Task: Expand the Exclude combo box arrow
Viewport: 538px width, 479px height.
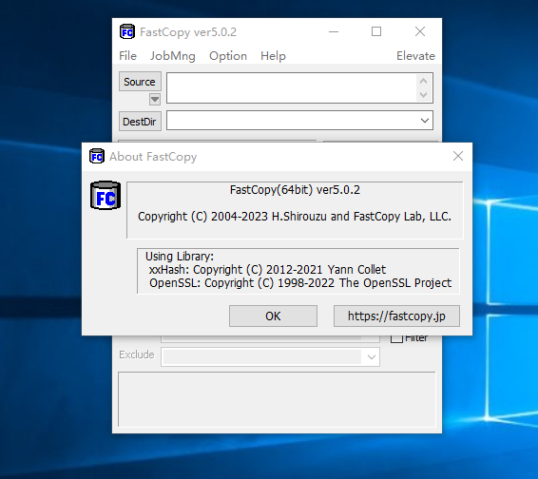Action: point(371,356)
